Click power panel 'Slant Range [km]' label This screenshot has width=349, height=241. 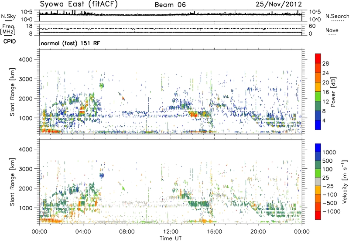pos(12,92)
